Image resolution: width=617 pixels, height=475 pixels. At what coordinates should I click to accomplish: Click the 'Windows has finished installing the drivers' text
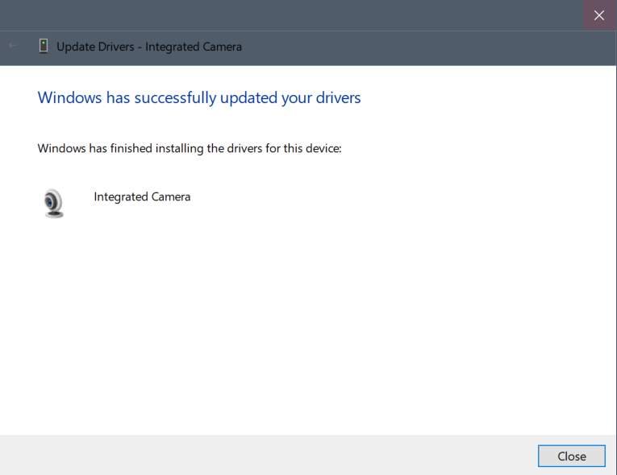pos(190,148)
